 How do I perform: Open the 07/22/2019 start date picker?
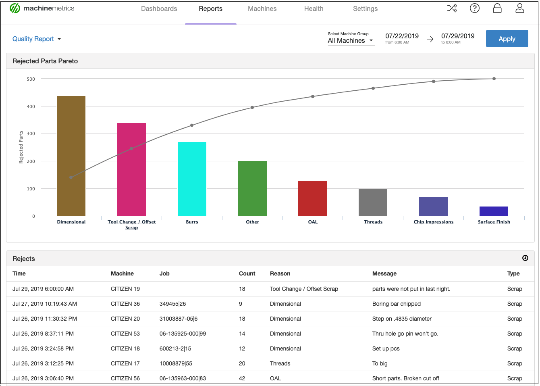[x=402, y=36]
